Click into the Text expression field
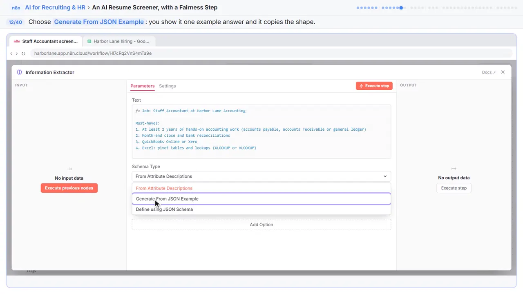 coord(261,131)
